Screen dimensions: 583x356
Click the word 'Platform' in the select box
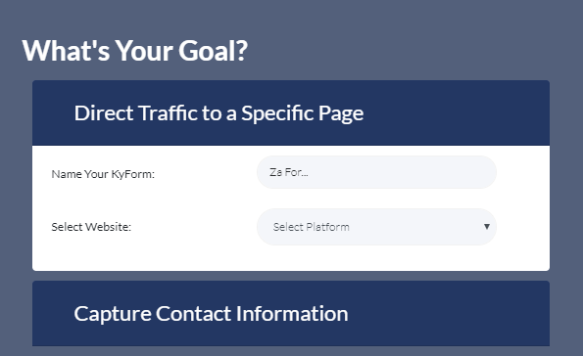click(328, 227)
